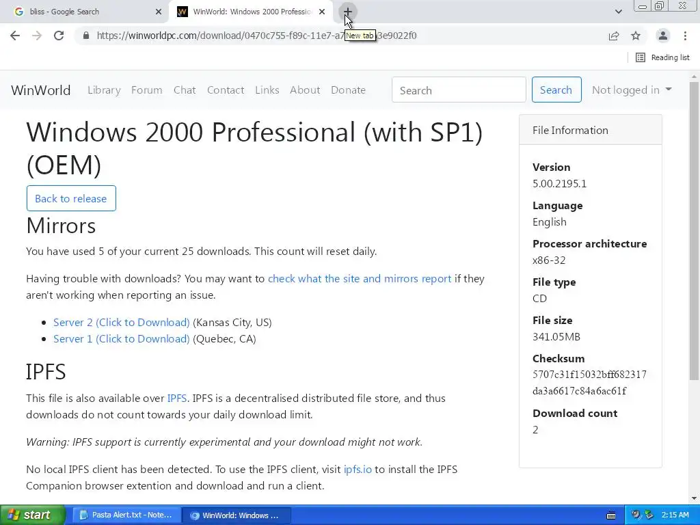Switch to Pasta Alert.txt Notepad in taskbar
700x525 pixels.
126,515
